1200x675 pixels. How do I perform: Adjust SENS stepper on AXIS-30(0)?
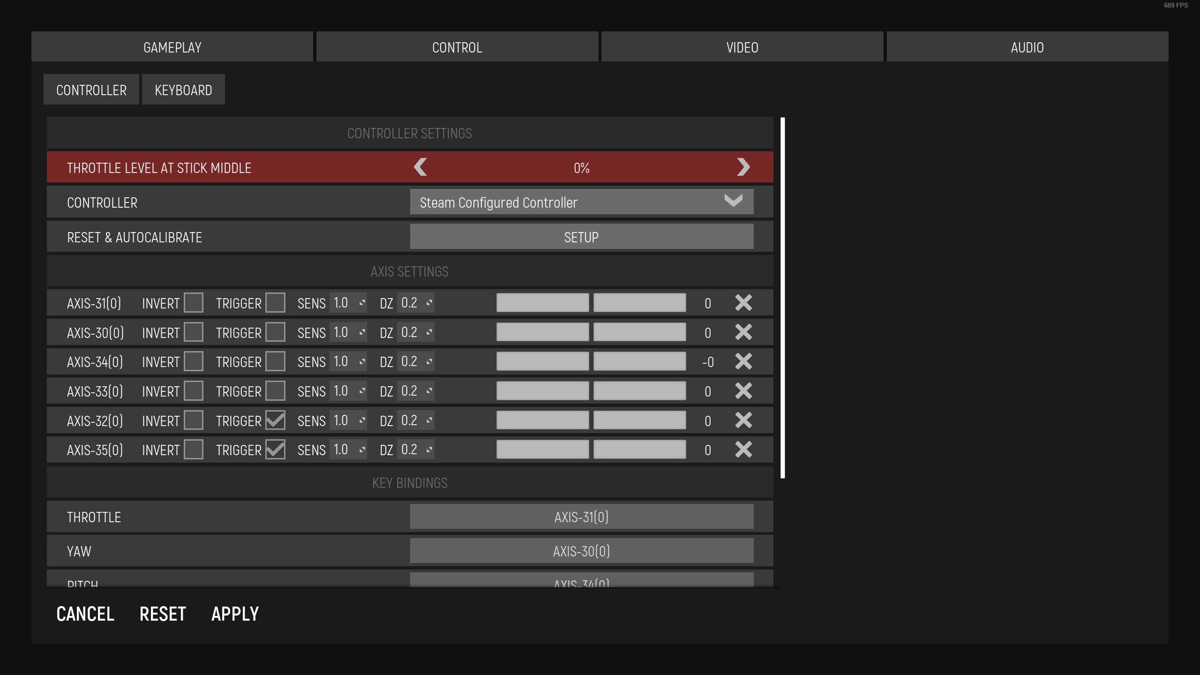362,332
